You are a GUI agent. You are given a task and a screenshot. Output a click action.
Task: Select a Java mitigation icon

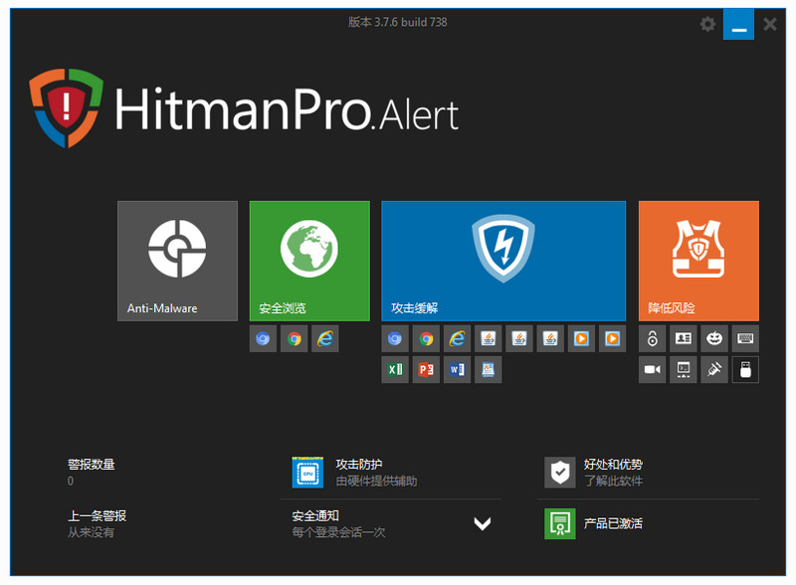[x=488, y=338]
